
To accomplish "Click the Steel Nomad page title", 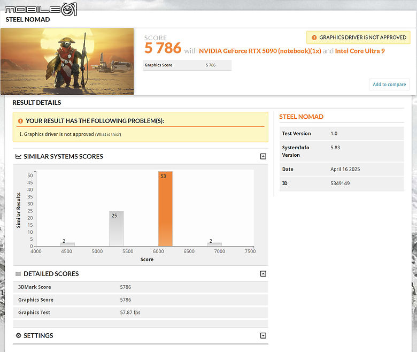I will (x=28, y=20).
